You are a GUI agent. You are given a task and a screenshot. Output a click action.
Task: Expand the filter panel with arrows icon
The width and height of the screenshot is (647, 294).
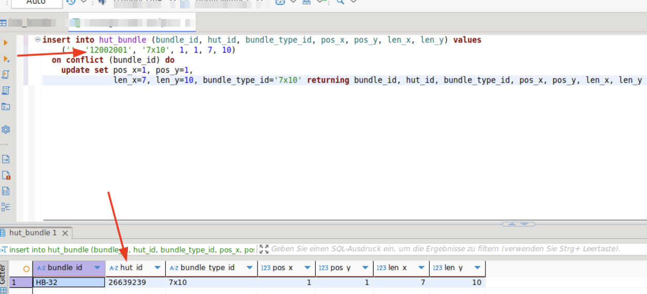tap(264, 249)
